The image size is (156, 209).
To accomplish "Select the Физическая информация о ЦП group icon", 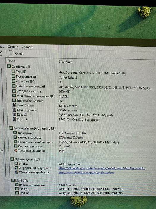I will (x=11, y=128).
